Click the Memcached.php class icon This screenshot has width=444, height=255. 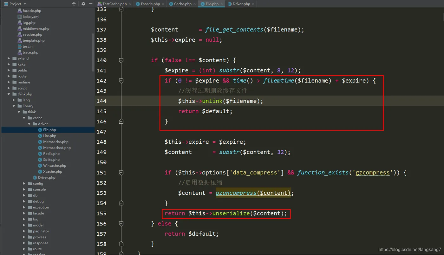click(x=40, y=148)
